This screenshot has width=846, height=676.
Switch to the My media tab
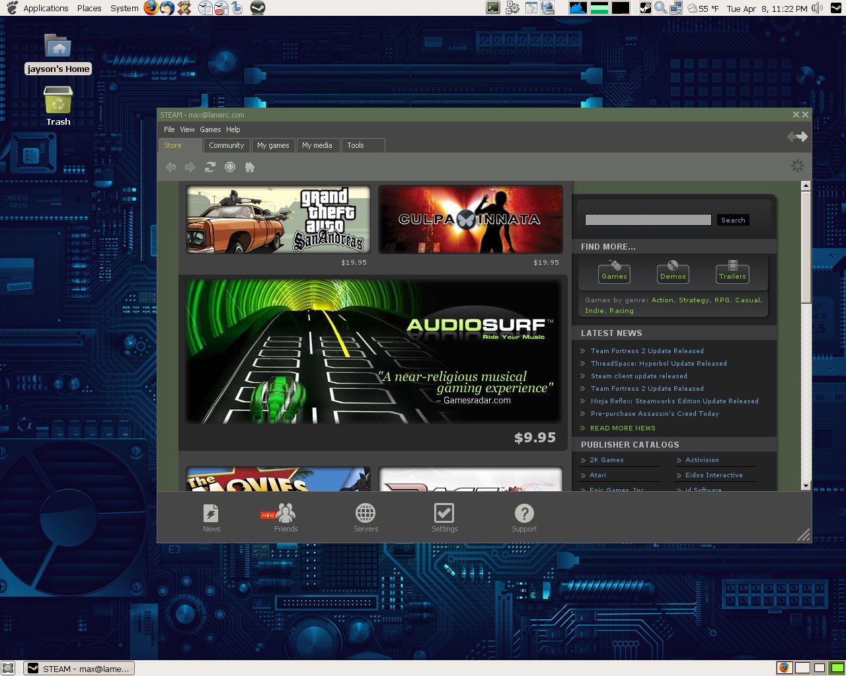tap(318, 145)
